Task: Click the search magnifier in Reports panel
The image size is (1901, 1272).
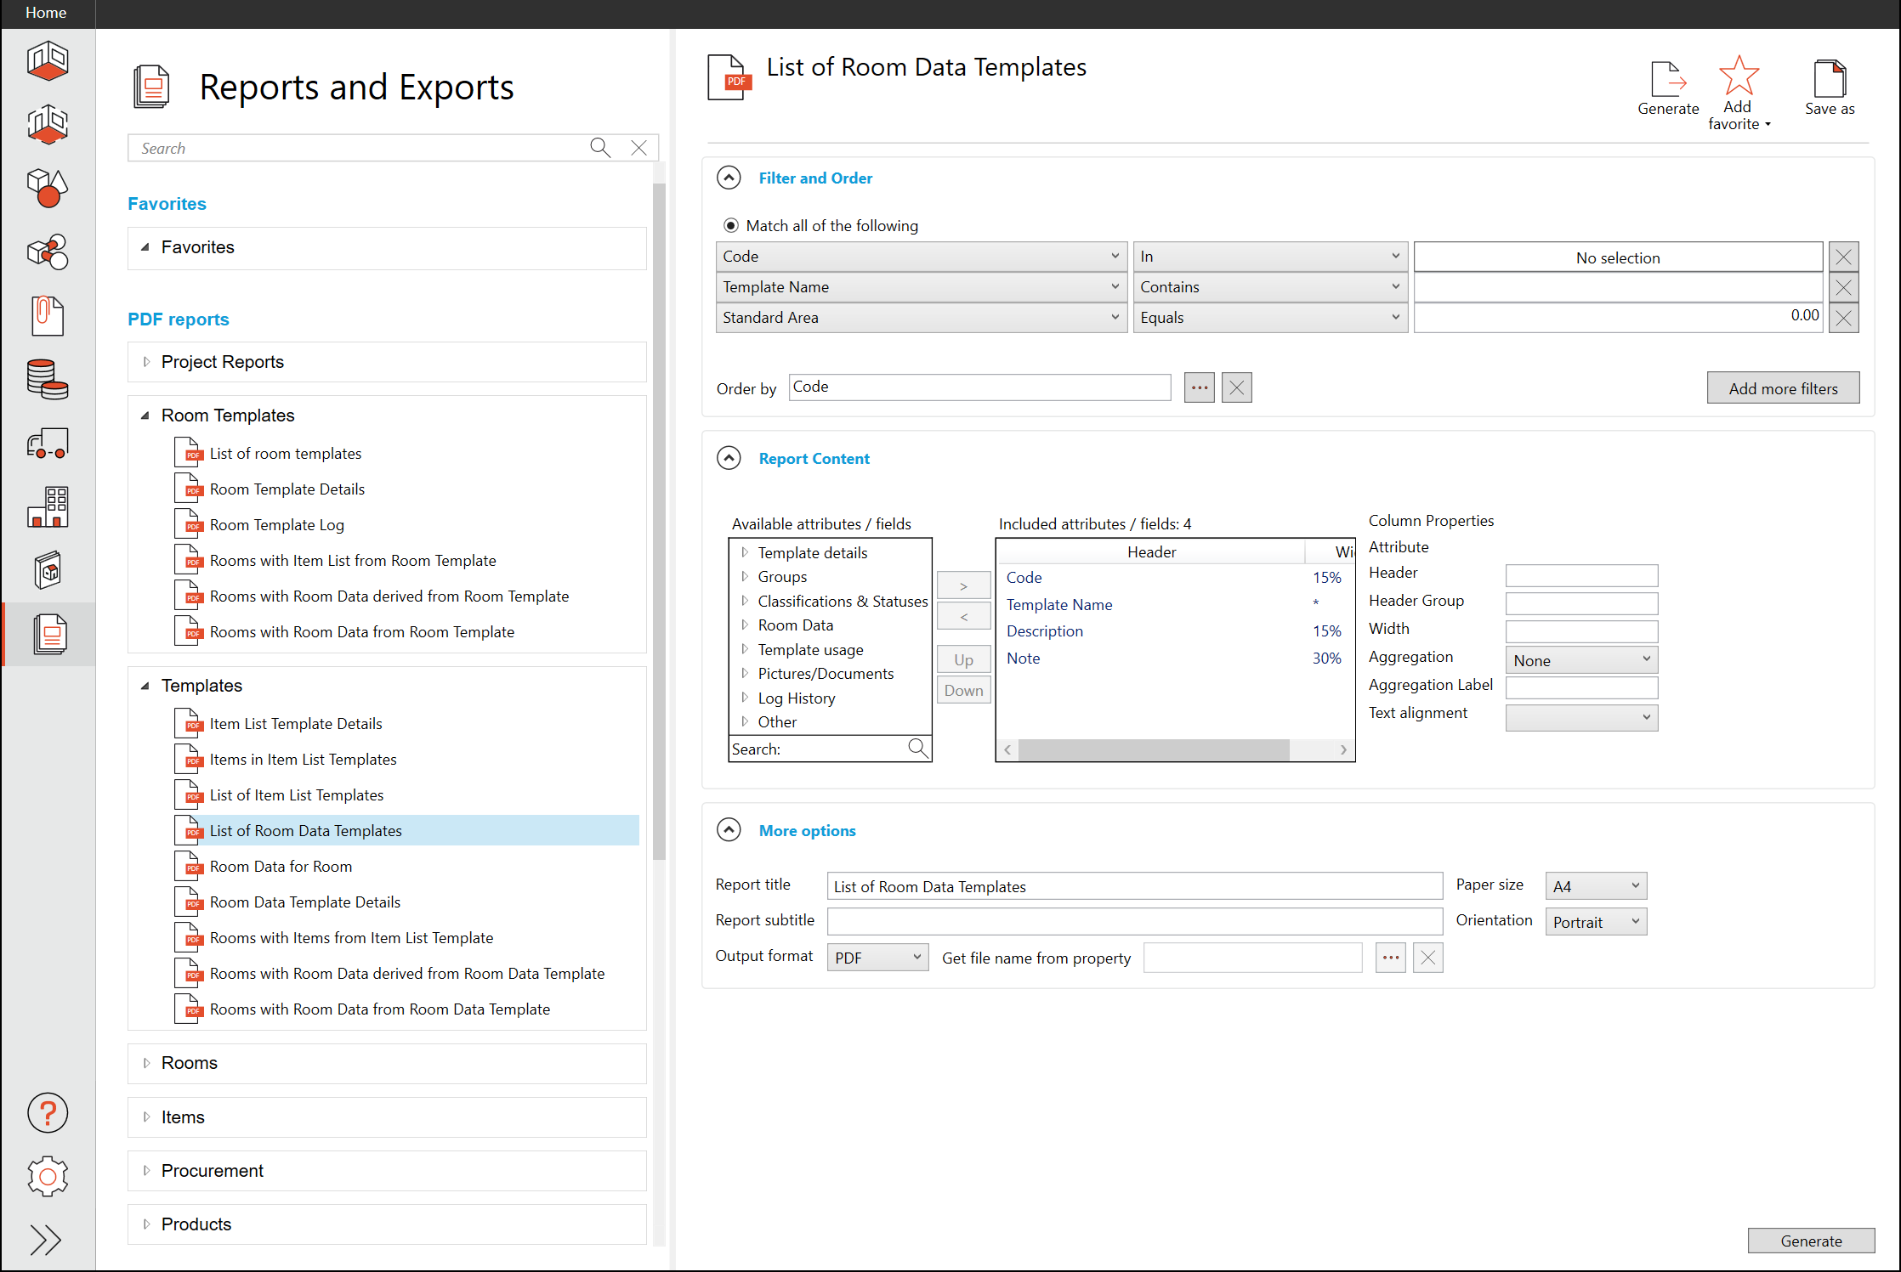Action: click(x=600, y=148)
